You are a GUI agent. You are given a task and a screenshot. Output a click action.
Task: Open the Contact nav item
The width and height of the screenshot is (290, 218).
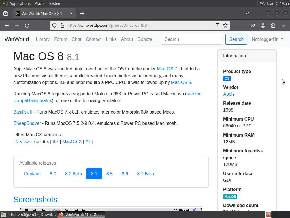pyautogui.click(x=93, y=39)
